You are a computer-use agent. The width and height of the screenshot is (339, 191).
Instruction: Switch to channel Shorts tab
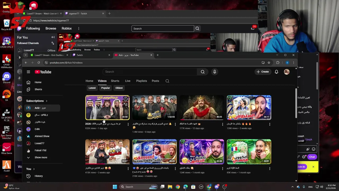click(x=115, y=81)
